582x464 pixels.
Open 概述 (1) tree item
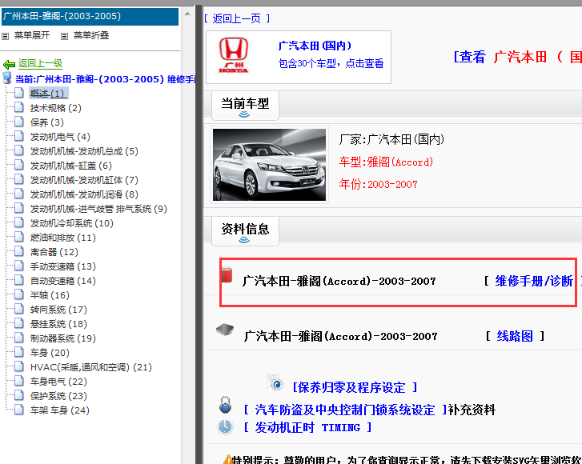[x=48, y=93]
